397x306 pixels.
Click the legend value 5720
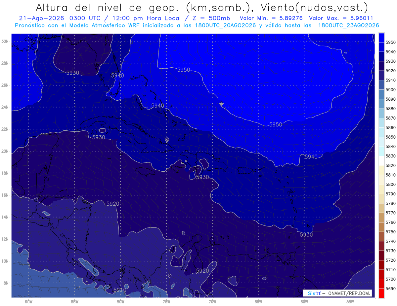[x=390, y=260]
